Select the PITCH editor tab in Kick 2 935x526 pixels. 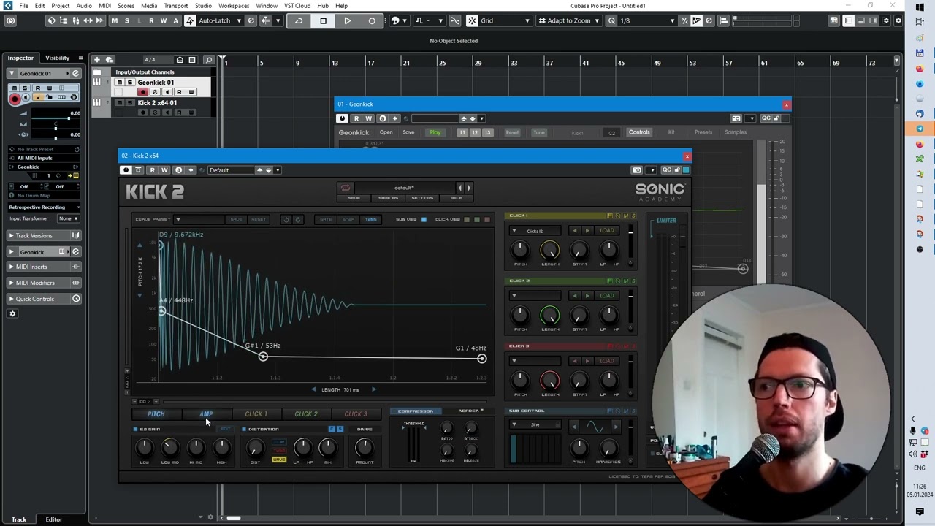coord(156,414)
